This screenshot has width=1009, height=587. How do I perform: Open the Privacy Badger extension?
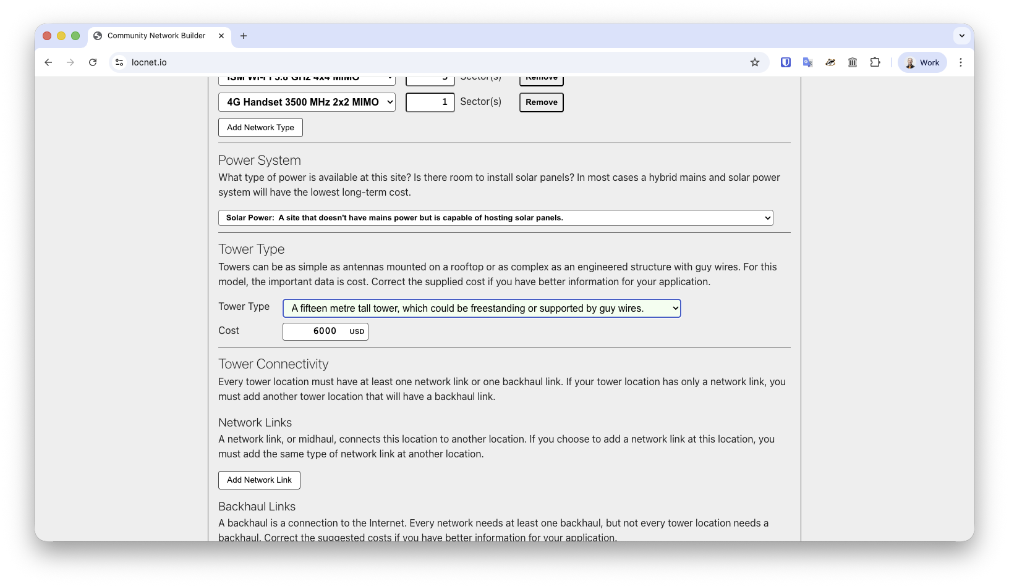[830, 62]
